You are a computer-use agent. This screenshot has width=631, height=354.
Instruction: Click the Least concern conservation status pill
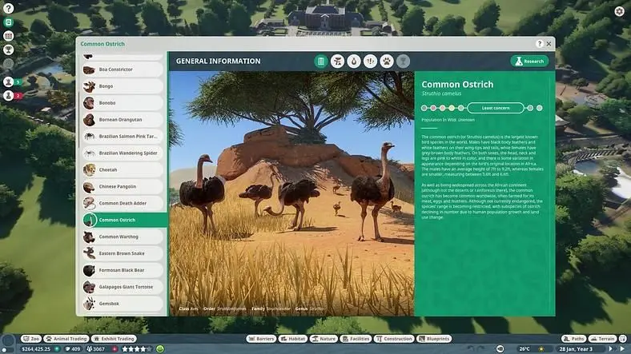496,108
